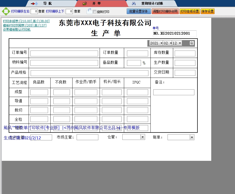Open 调整打印偏移说明 button

tap(165, 11)
